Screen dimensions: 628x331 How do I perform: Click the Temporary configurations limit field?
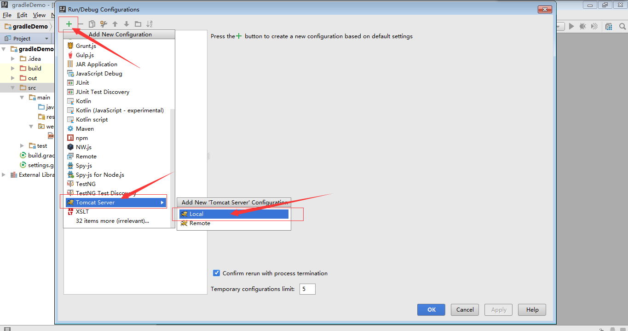pyautogui.click(x=307, y=289)
